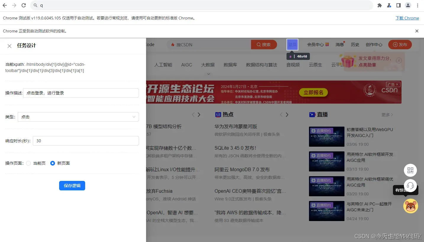The image size is (424, 242).
Task: Select the AIGC category tab
Action: click(187, 65)
